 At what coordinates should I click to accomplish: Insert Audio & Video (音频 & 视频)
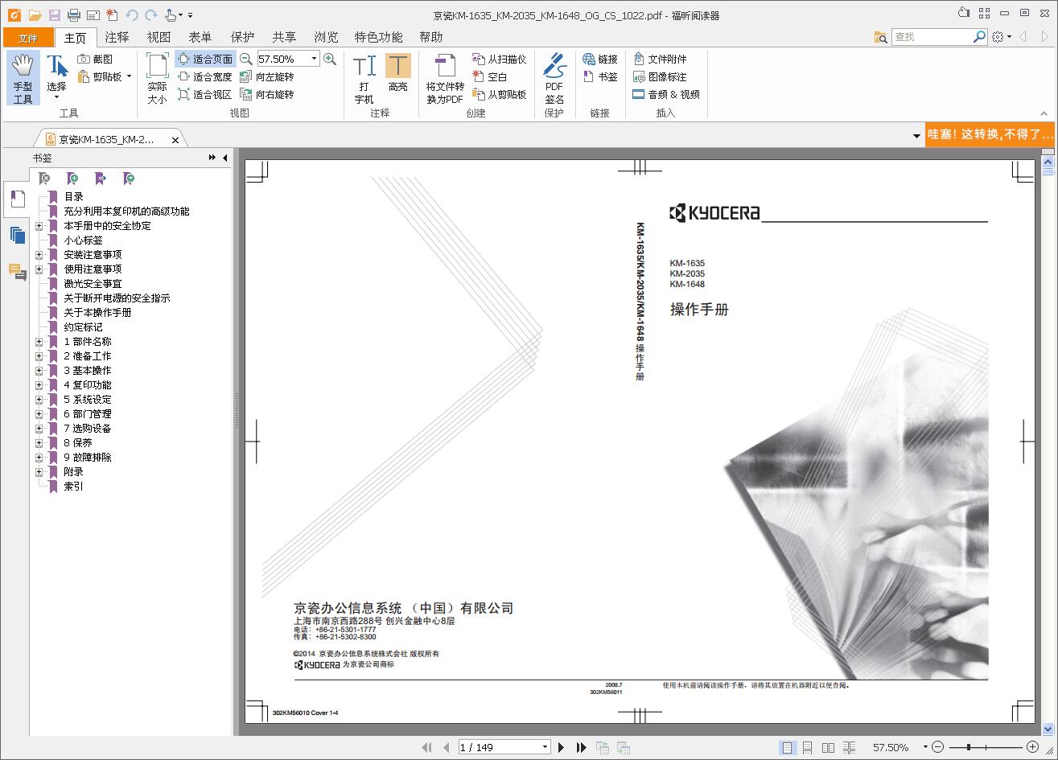pos(666,94)
